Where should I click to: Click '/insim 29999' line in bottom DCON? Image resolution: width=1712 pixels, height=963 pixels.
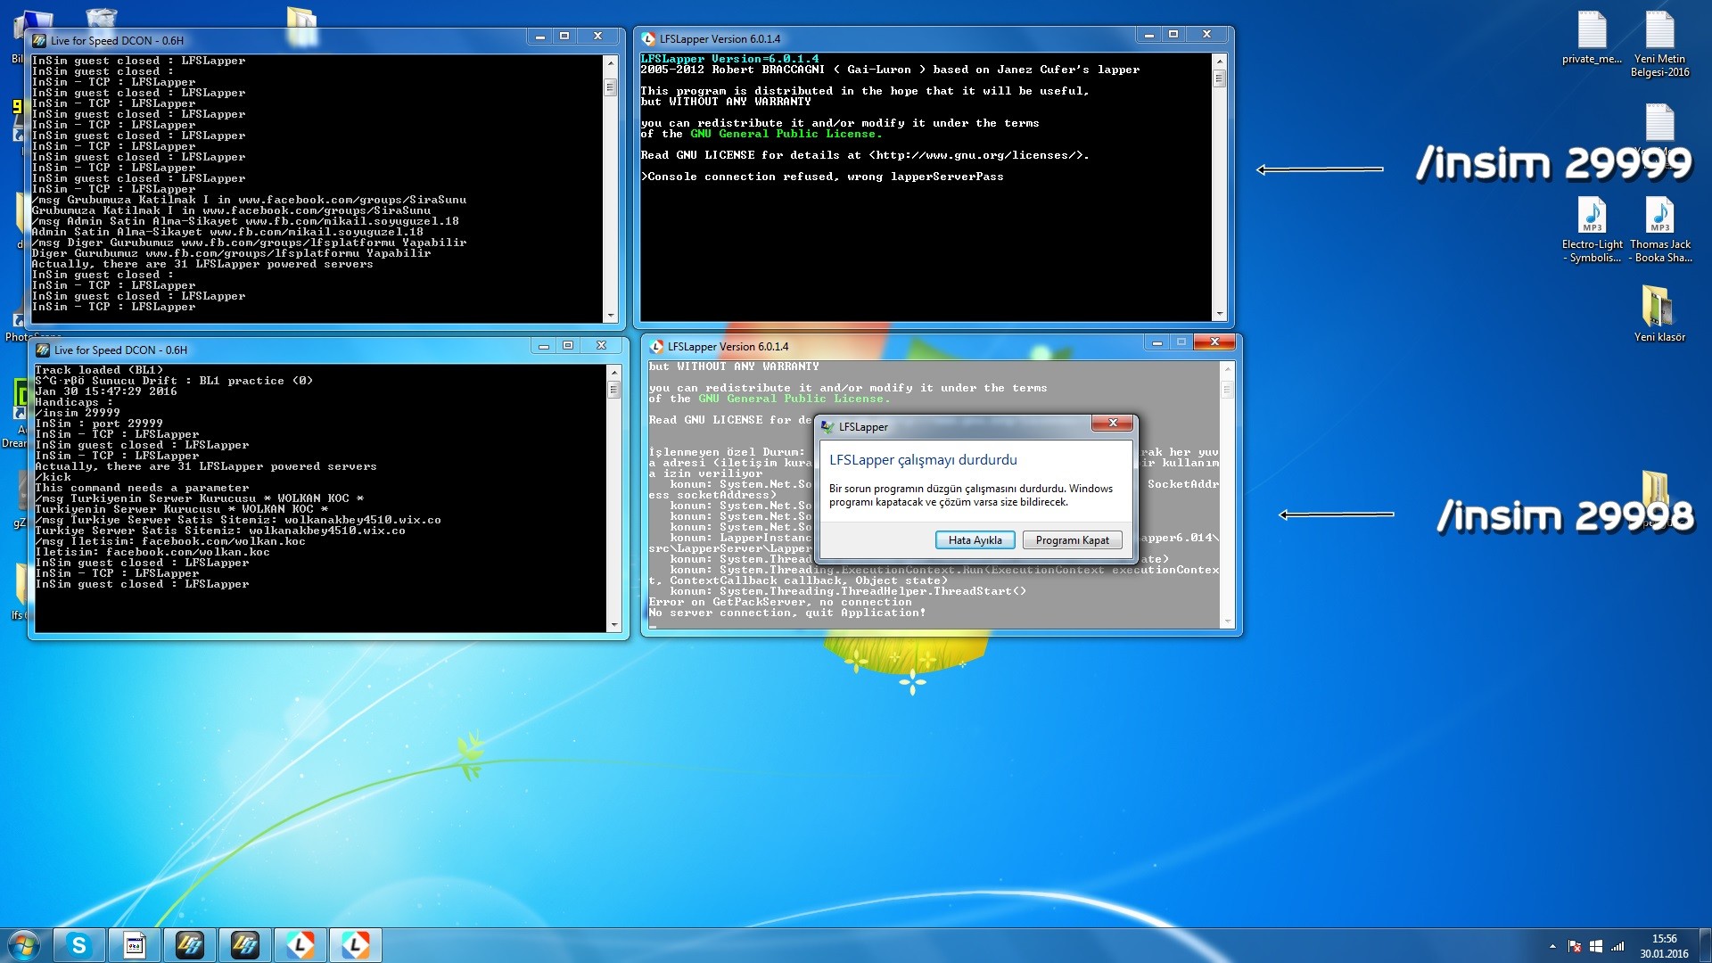pyautogui.click(x=78, y=413)
